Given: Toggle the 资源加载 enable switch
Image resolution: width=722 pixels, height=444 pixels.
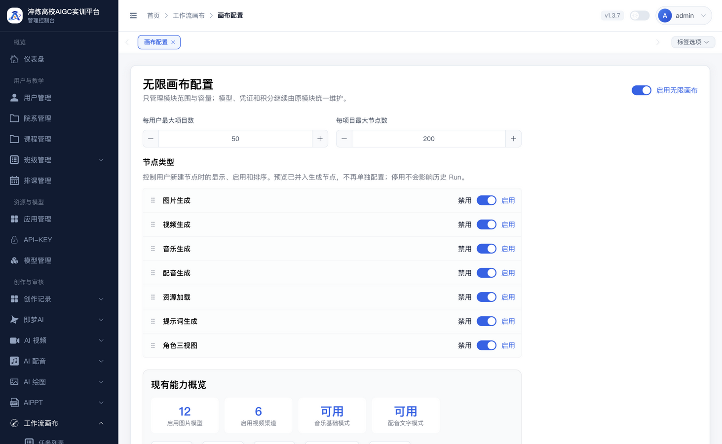Looking at the screenshot, I should click(486, 297).
